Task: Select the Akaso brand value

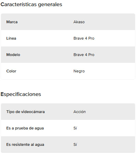Action: [x=79, y=22]
